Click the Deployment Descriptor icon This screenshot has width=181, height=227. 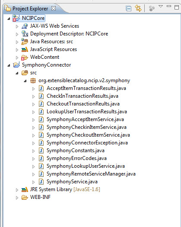click(25, 34)
